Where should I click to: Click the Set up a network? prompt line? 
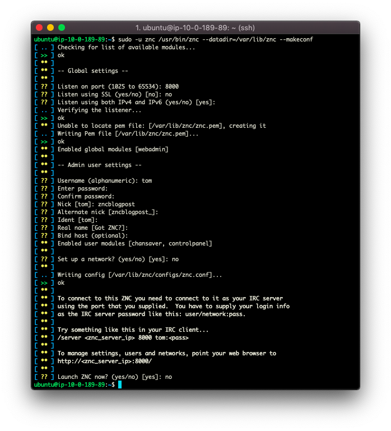pyautogui.click(x=118, y=259)
